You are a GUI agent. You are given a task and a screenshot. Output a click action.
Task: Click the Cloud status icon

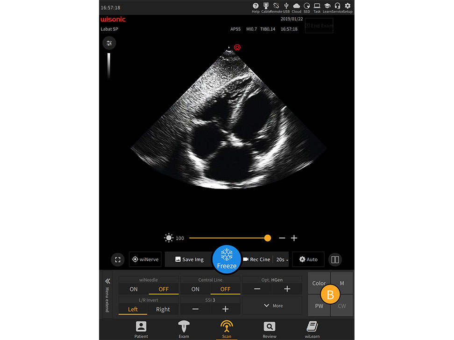(x=296, y=7)
